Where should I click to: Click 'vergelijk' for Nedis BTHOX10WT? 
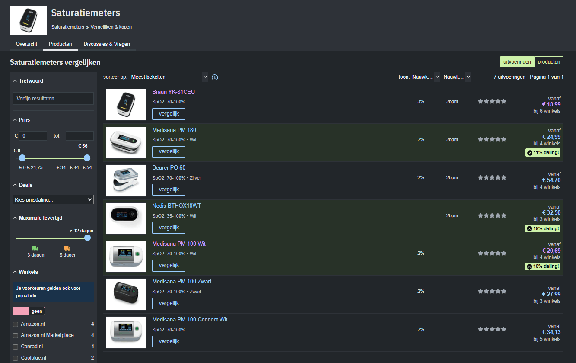169,228
